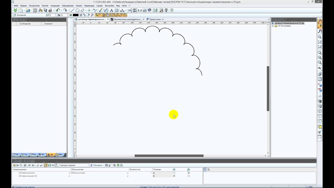
Task: Click the green double-checkmark finish icon
Action: pos(15,10)
